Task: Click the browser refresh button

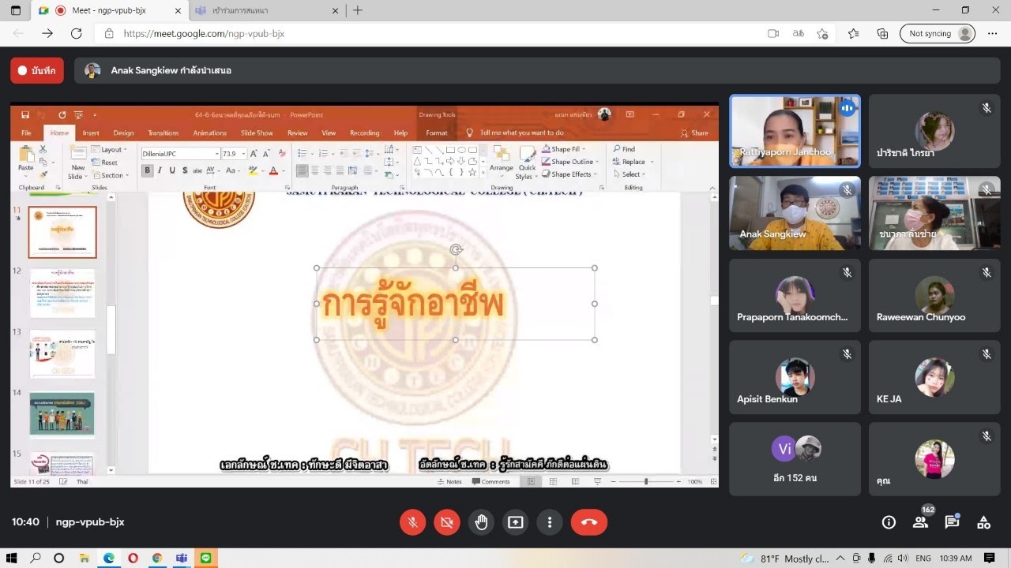Action: (x=77, y=34)
